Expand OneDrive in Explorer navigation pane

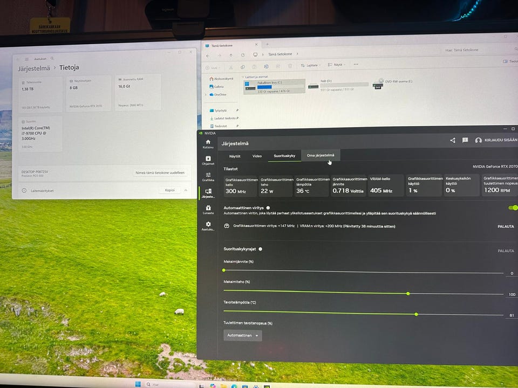point(206,95)
